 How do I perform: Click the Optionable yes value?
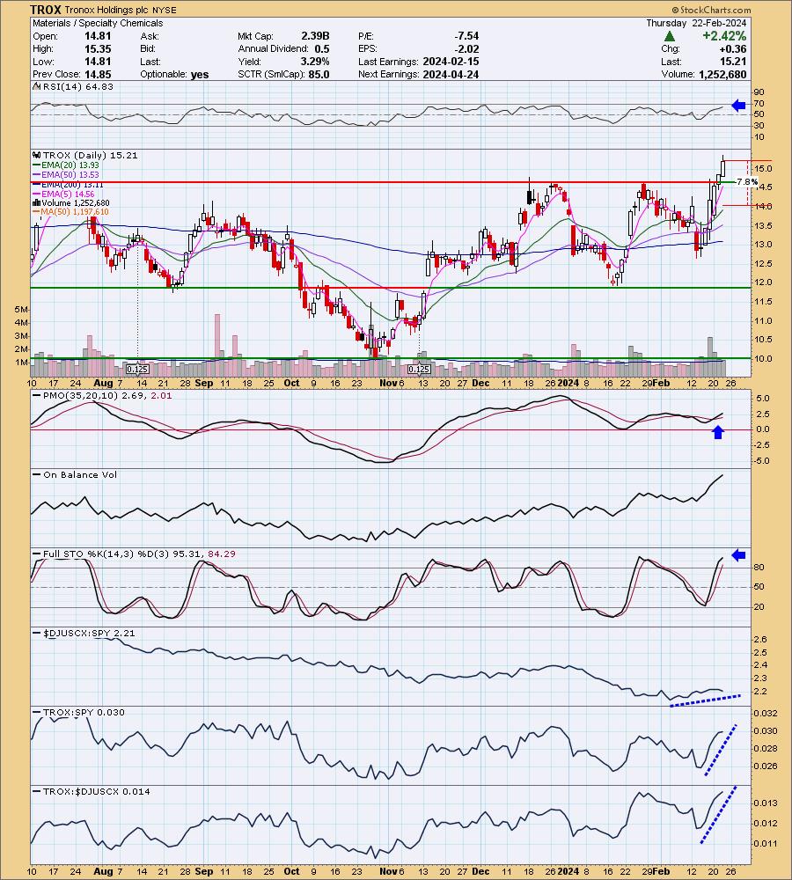click(x=199, y=74)
